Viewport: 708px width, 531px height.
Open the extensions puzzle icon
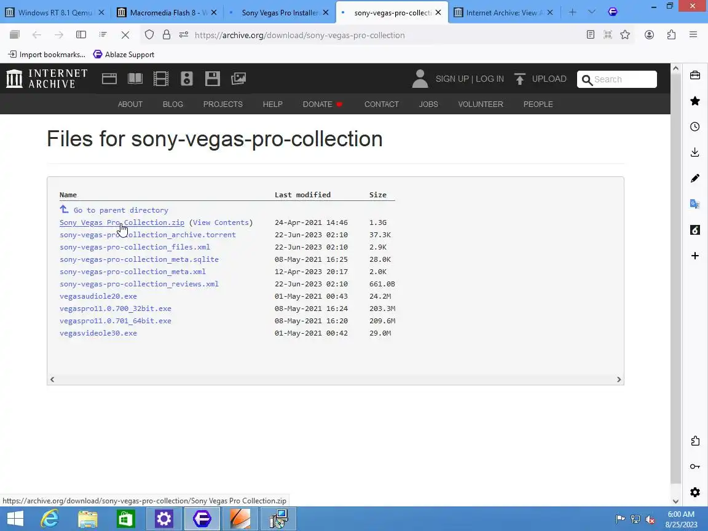(x=671, y=35)
